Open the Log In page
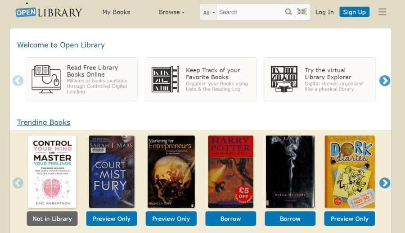Screen dimensions: 405x233 point(324,12)
